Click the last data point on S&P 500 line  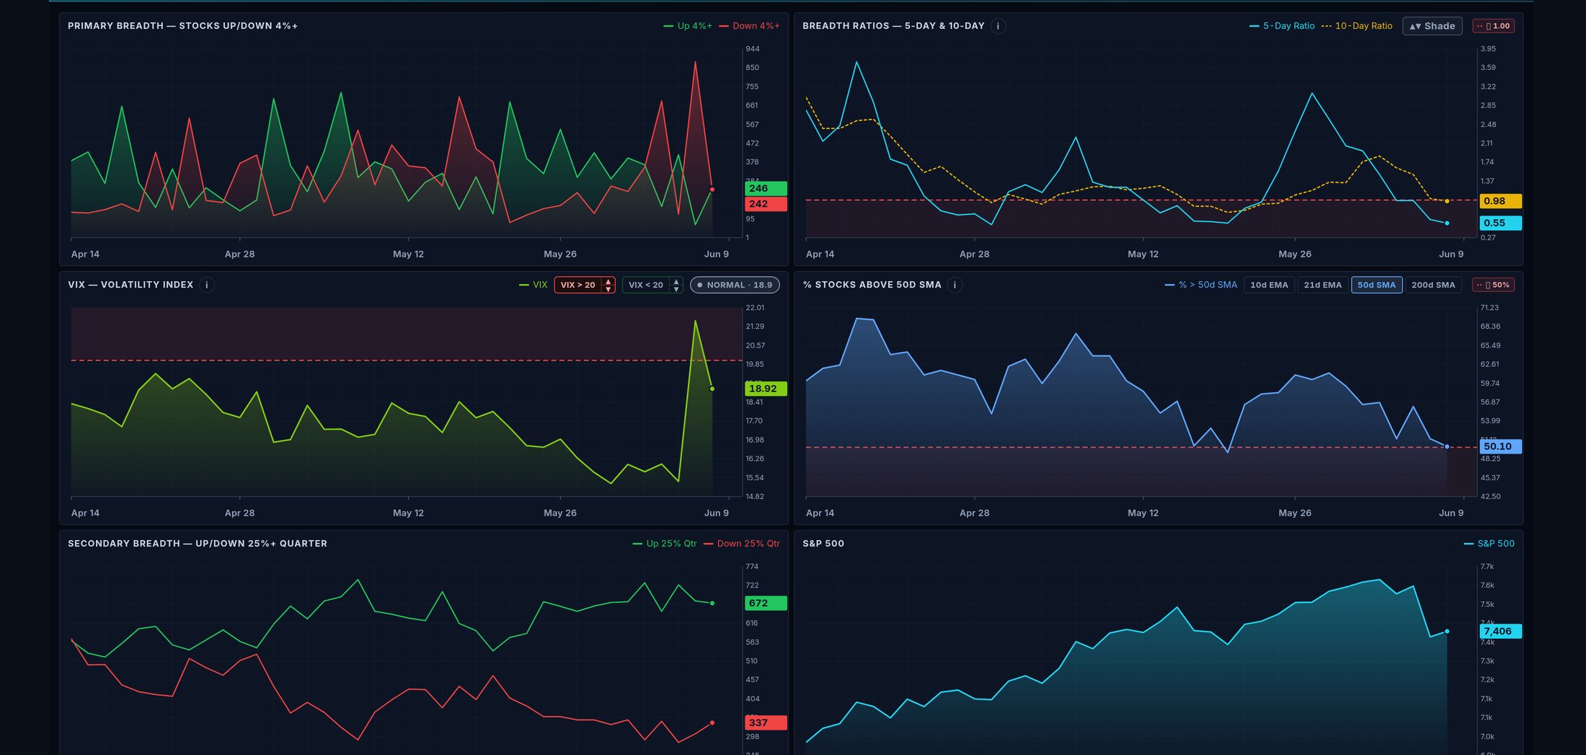pyautogui.click(x=1447, y=631)
